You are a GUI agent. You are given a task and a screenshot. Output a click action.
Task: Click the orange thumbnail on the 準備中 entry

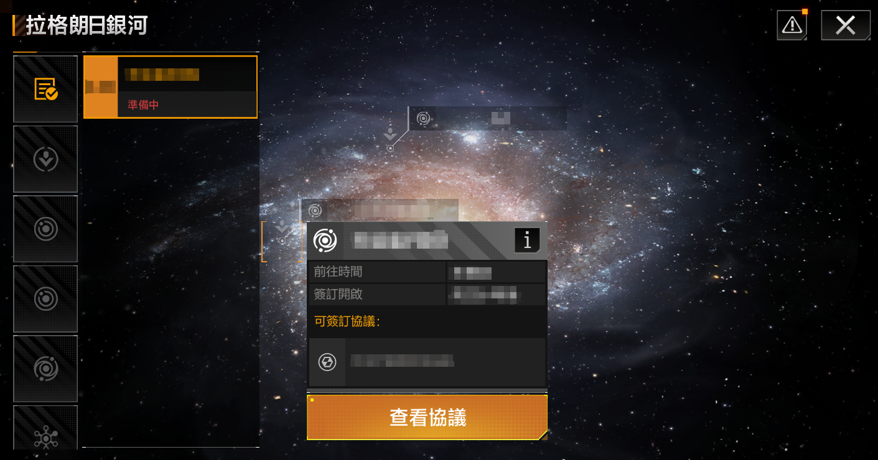[100, 87]
